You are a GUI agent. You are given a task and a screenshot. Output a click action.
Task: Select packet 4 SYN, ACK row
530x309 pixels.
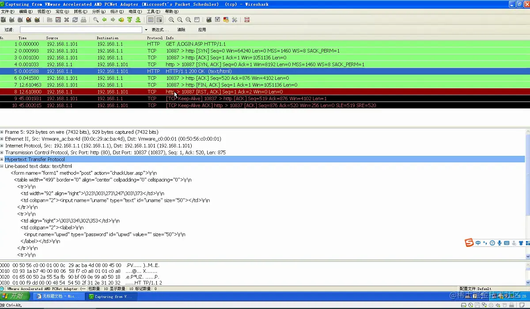tap(265, 64)
